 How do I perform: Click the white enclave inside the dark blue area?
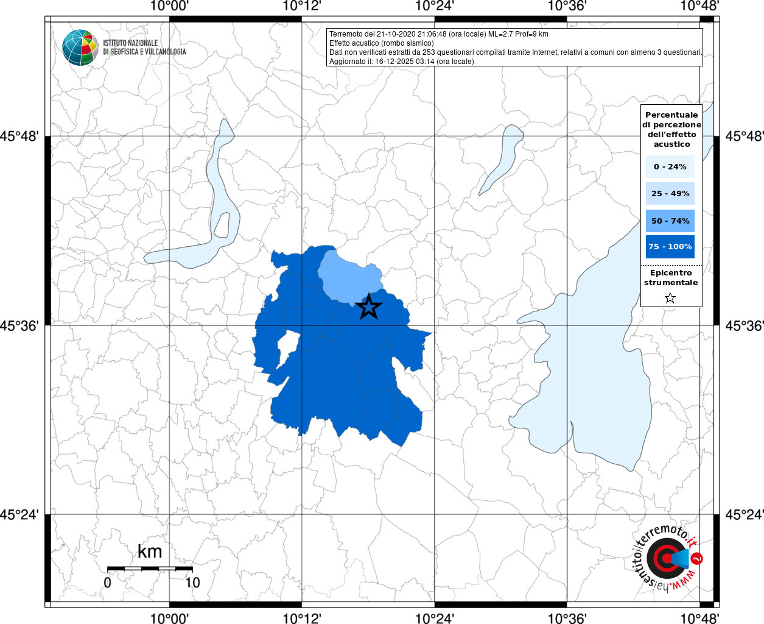click(x=288, y=349)
